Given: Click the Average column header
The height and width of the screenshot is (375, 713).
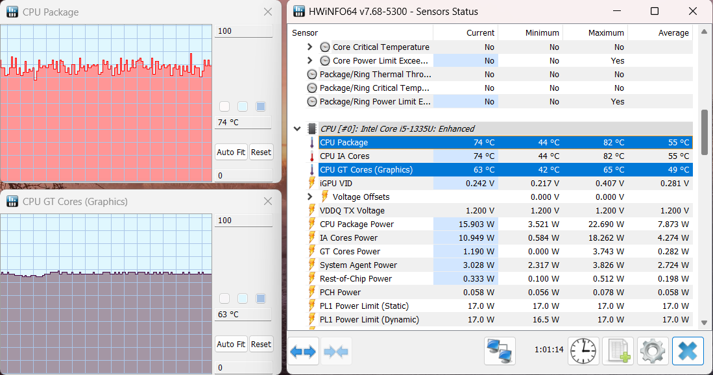Looking at the screenshot, I should coord(660,32).
